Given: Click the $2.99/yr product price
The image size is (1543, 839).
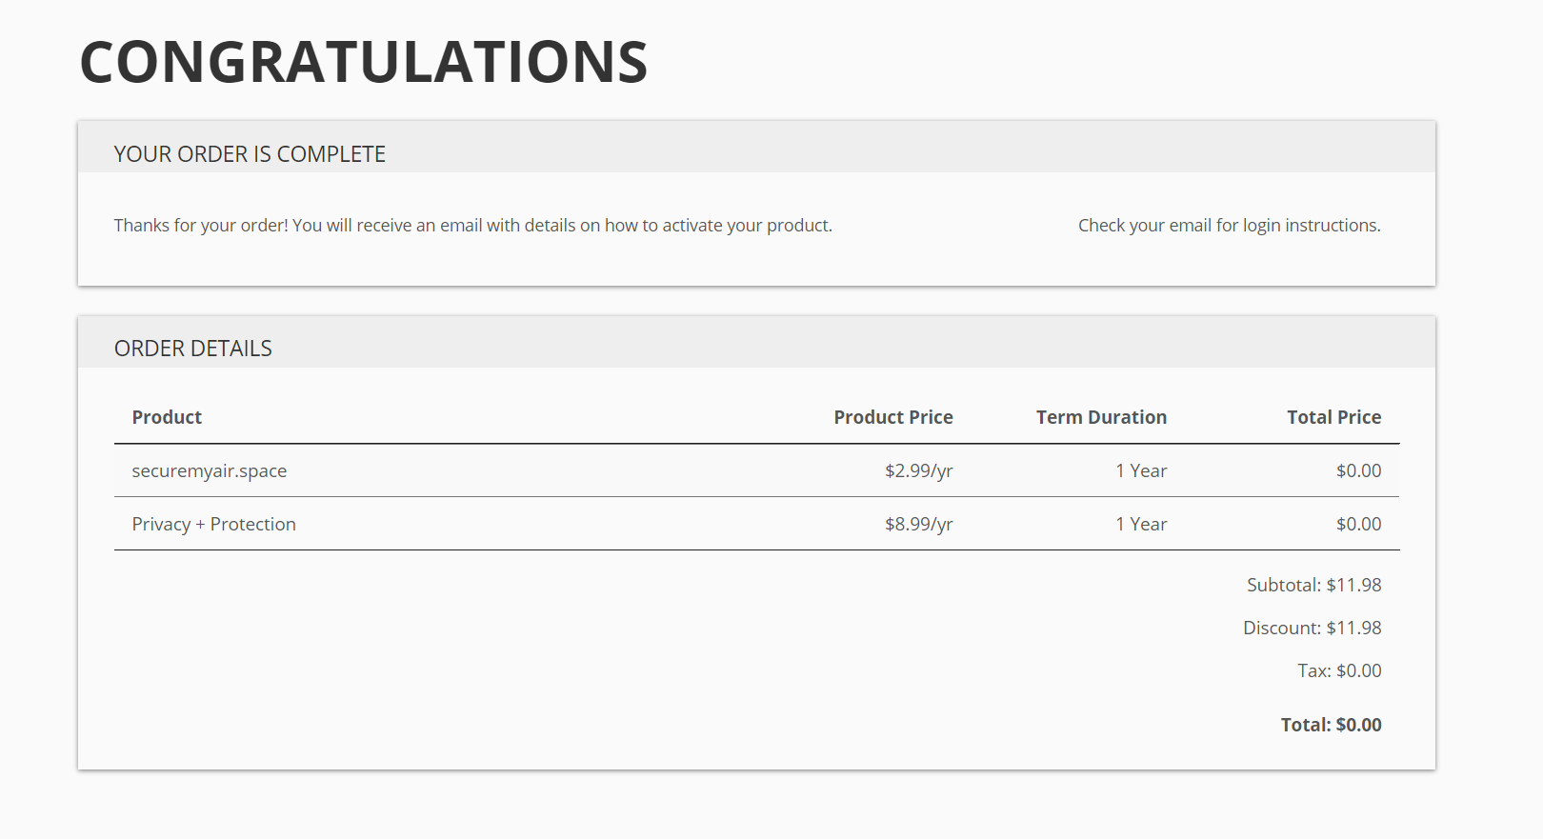Looking at the screenshot, I should (918, 470).
